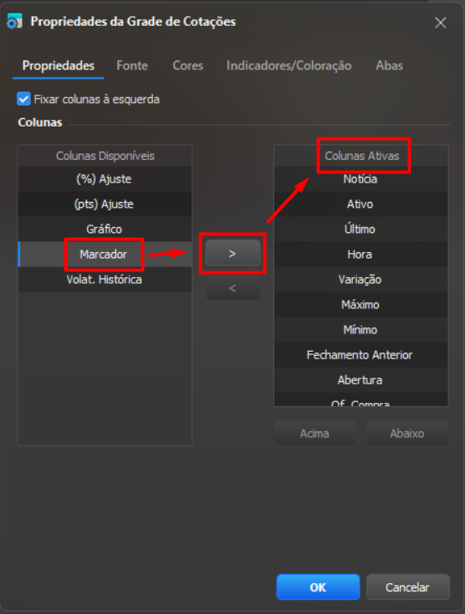Select Variação in active columns list

point(361,279)
